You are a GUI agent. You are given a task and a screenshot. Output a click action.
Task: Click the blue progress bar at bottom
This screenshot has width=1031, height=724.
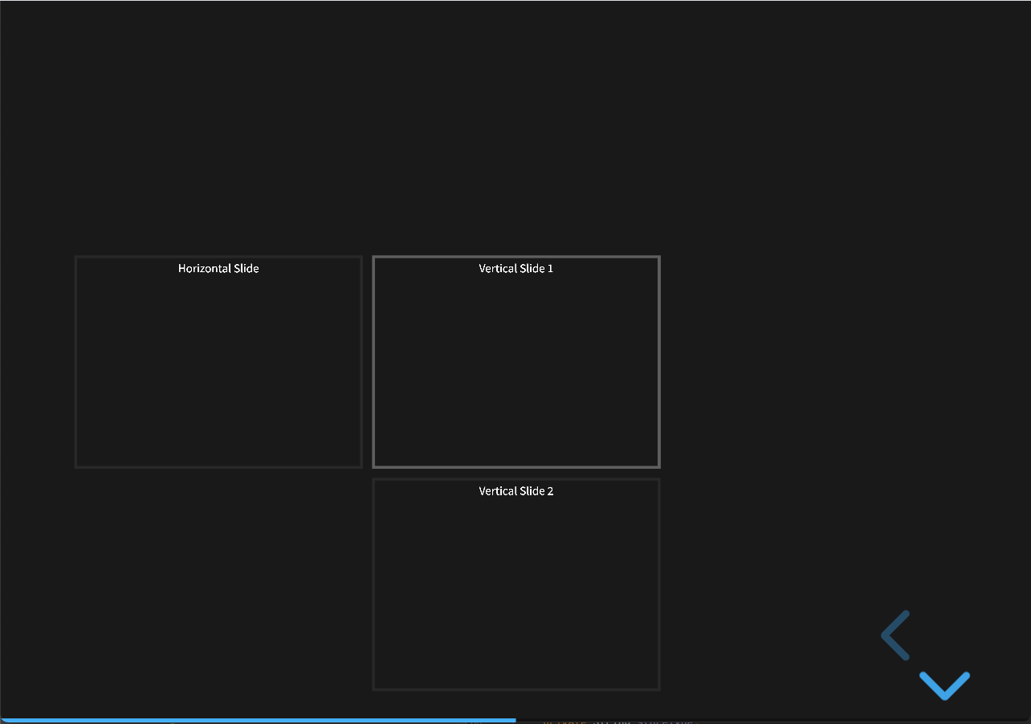[x=258, y=721]
